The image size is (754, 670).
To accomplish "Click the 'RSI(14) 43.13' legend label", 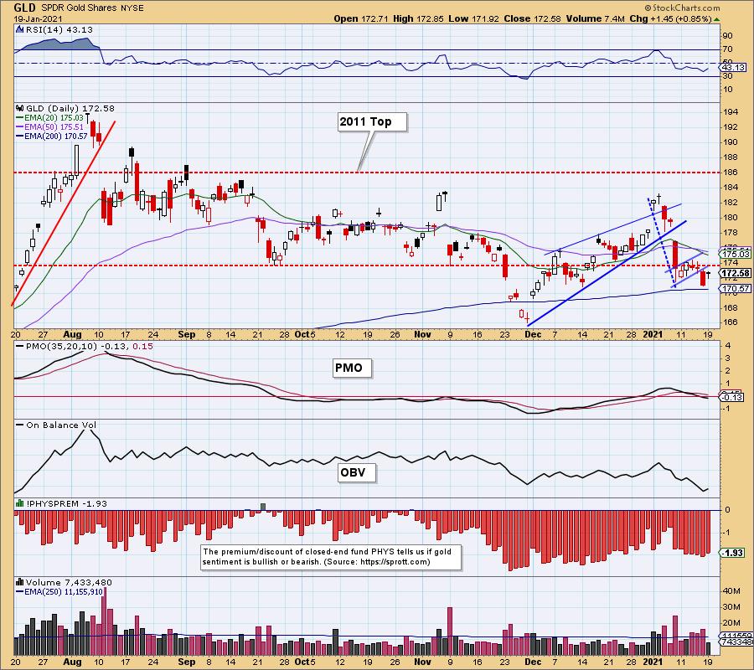I will coord(59,29).
